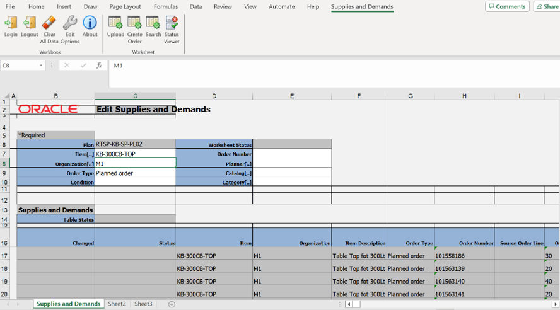
Task: Open the Draw ribbon tab
Action: pyautogui.click(x=90, y=6)
